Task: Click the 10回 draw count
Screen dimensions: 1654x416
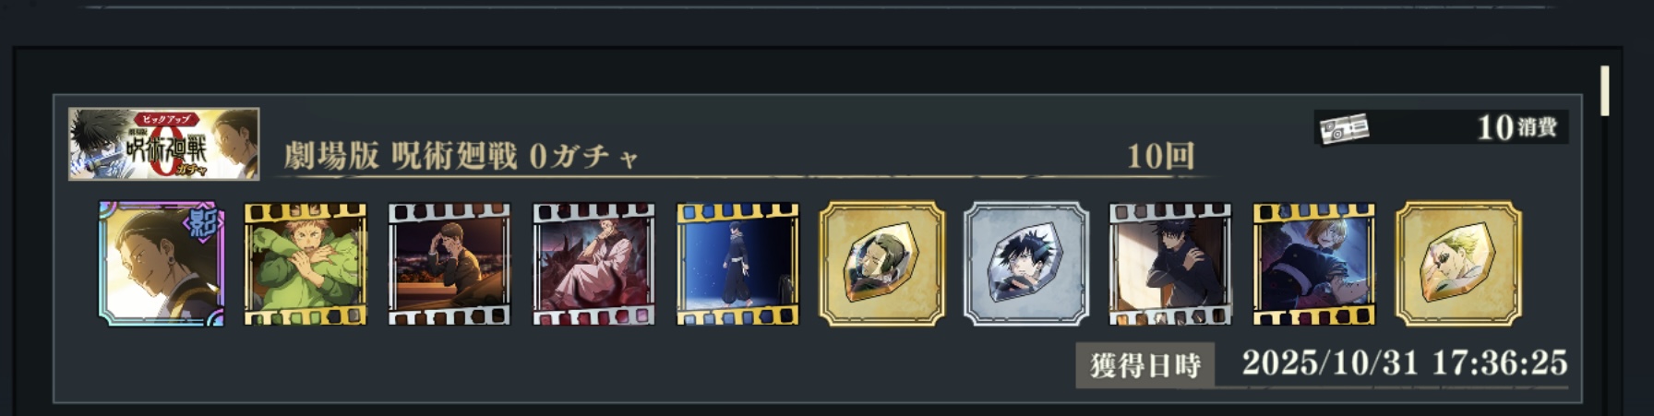Action: 1160,156
